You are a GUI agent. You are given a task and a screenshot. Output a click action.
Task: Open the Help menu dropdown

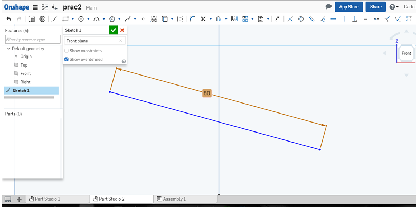pyautogui.click(x=394, y=7)
